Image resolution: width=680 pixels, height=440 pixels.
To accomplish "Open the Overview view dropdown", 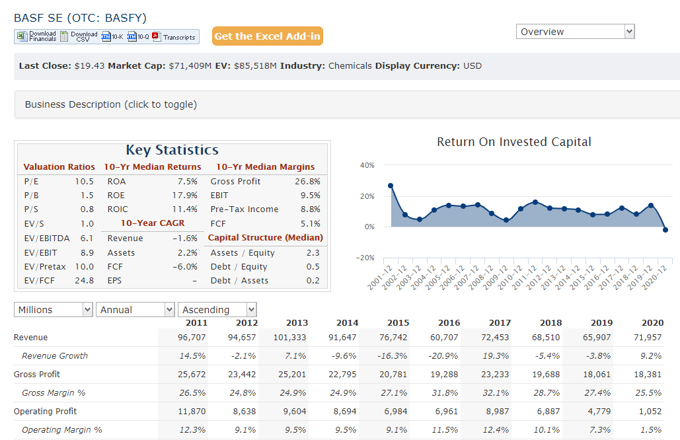I will [575, 32].
